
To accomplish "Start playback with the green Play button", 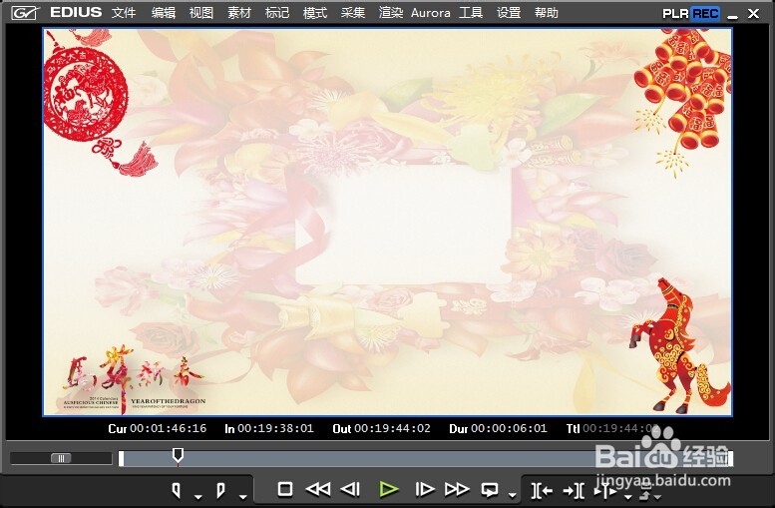I will pos(388,490).
